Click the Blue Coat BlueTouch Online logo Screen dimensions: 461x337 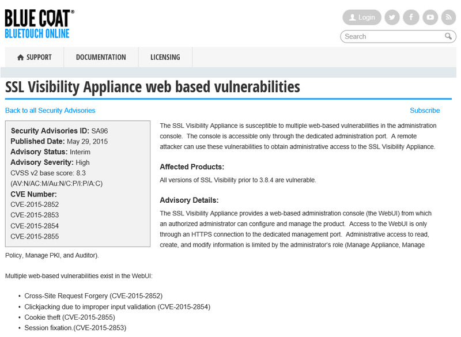(39, 24)
